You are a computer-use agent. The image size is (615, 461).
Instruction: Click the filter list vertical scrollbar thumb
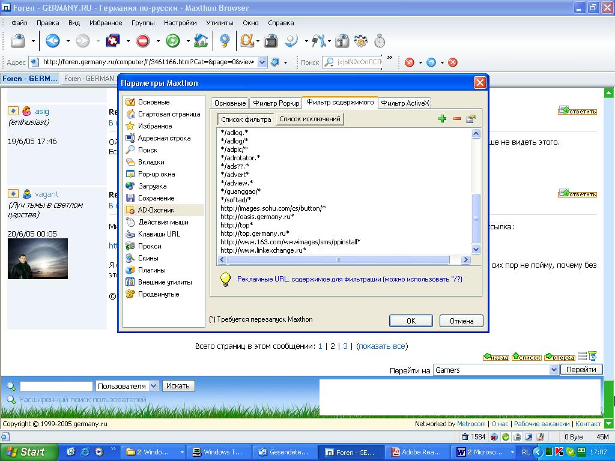(x=476, y=218)
